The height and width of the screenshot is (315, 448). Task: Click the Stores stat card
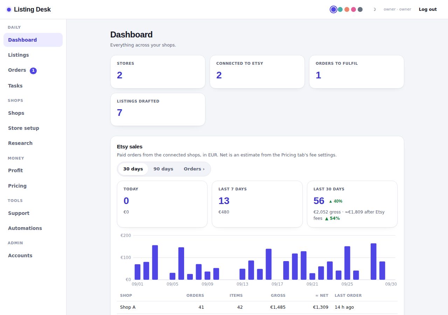(158, 72)
